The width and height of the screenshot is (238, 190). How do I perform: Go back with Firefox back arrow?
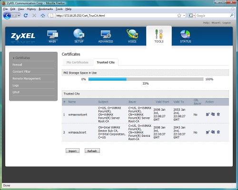coord(7,16)
